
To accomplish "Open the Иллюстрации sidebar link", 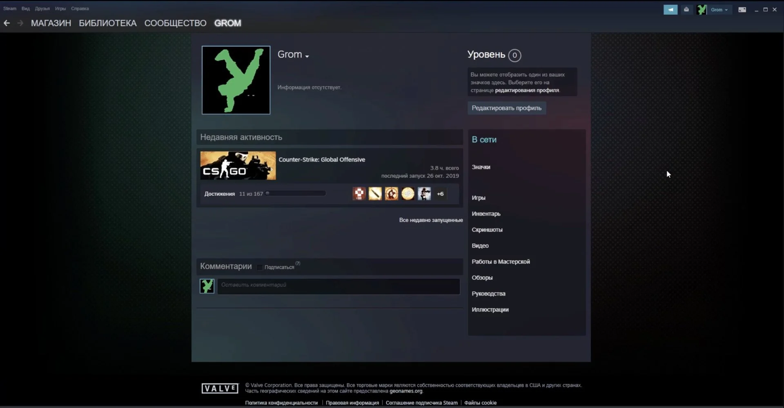I will click(x=490, y=309).
